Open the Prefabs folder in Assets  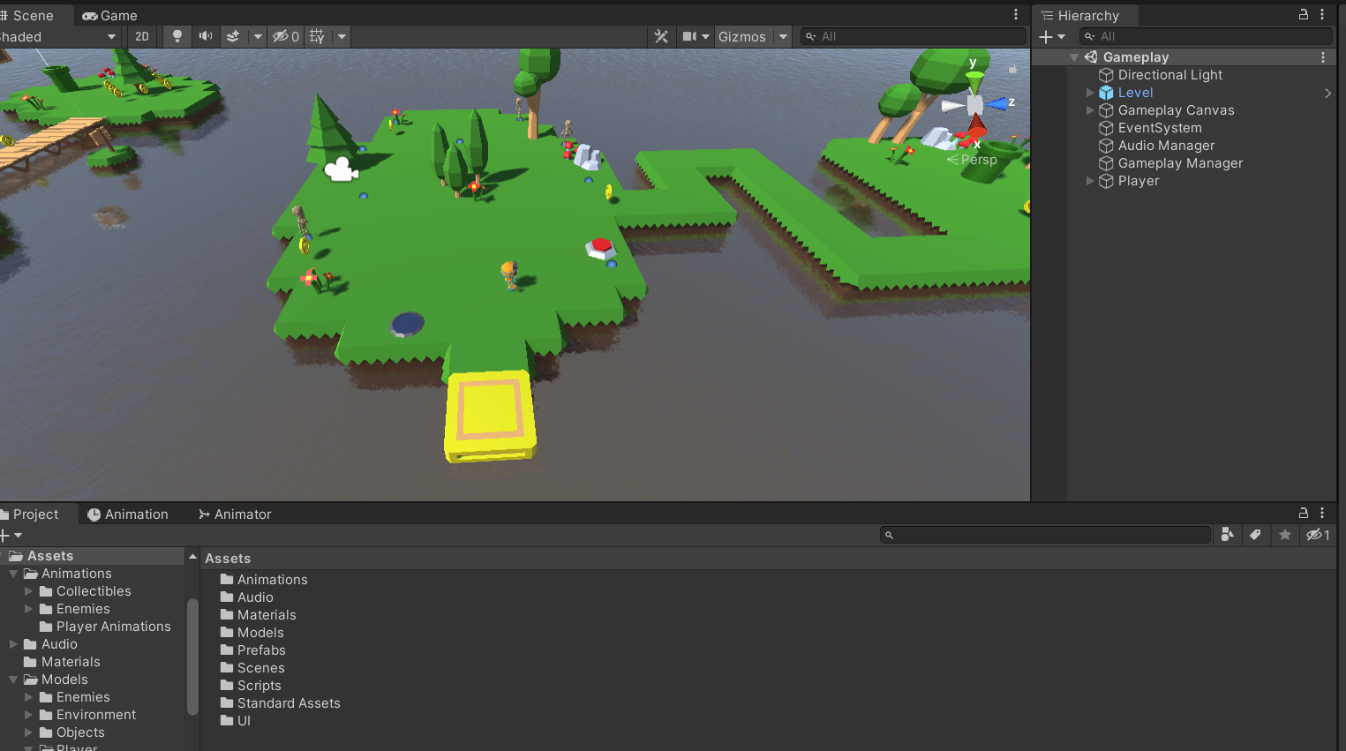coord(260,650)
